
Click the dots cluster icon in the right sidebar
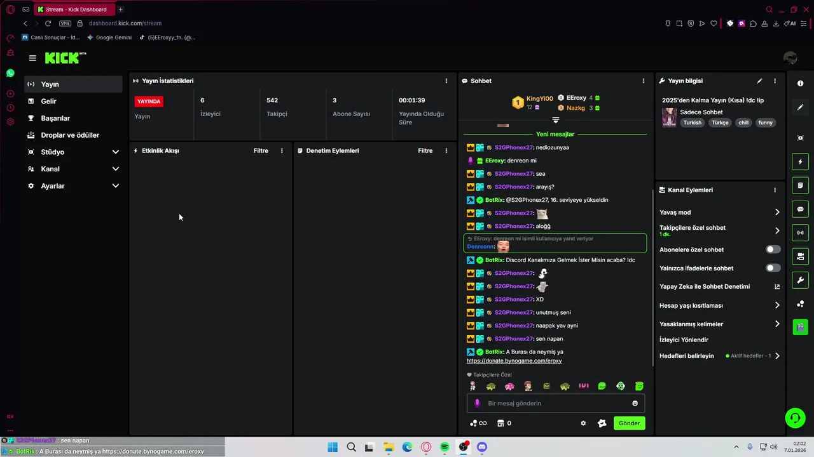(801, 304)
